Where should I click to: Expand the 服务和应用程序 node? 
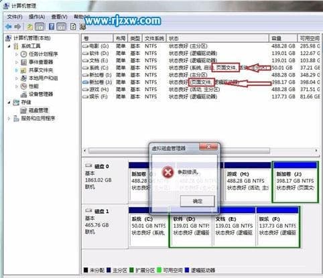point(9,119)
